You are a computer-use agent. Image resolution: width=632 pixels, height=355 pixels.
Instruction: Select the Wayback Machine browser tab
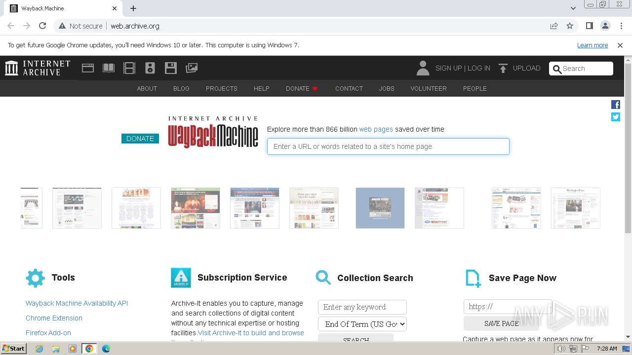[64, 8]
